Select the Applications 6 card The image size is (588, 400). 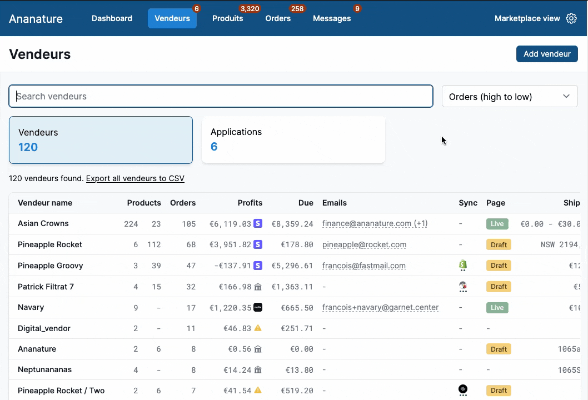pyautogui.click(x=293, y=139)
